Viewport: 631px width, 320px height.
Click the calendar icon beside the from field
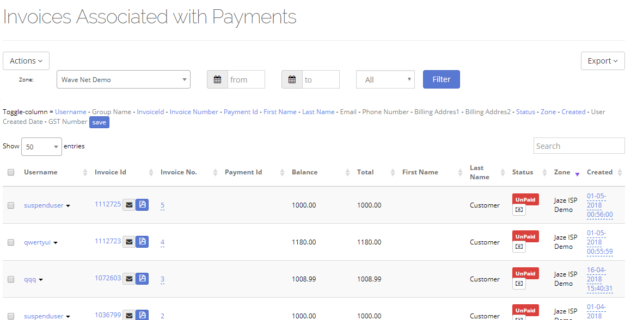click(x=217, y=79)
